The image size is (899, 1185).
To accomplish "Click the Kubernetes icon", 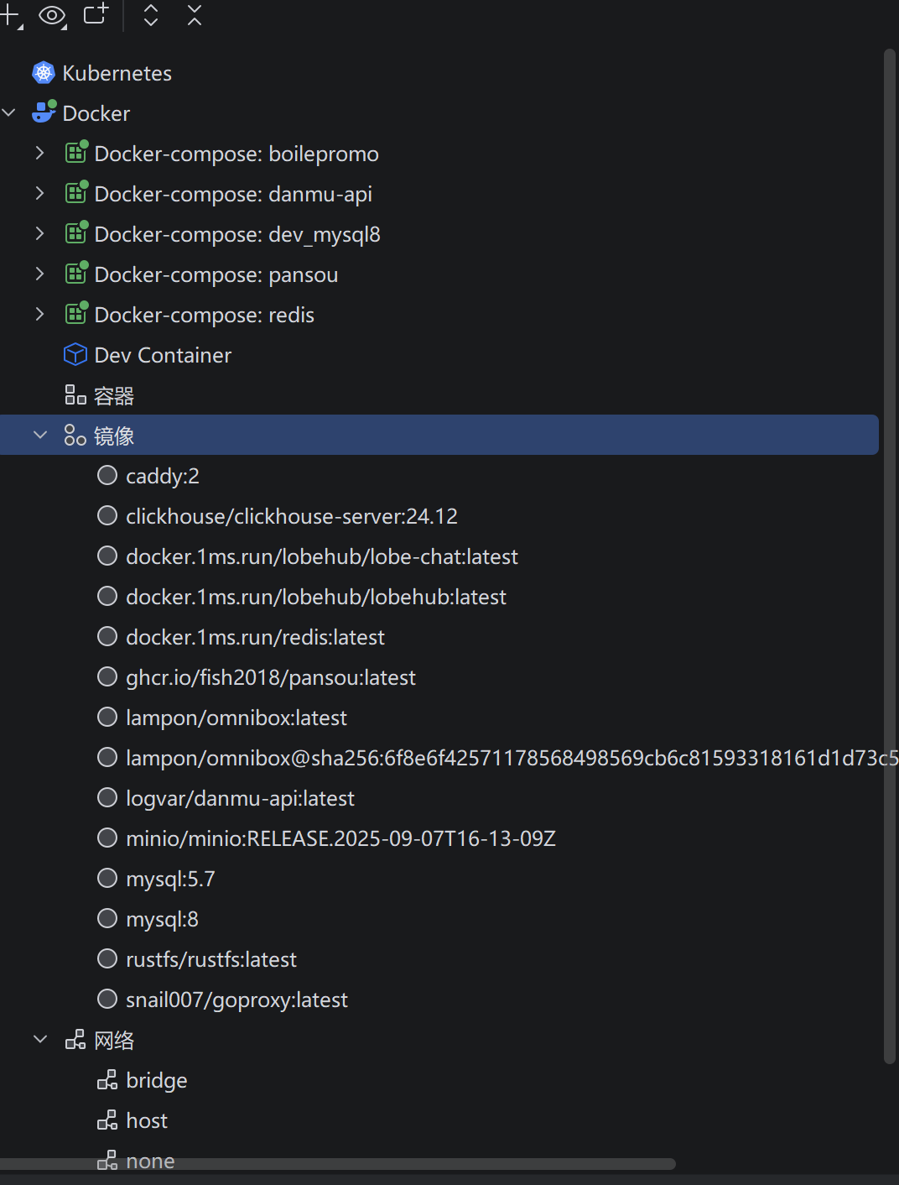I will pyautogui.click(x=44, y=73).
